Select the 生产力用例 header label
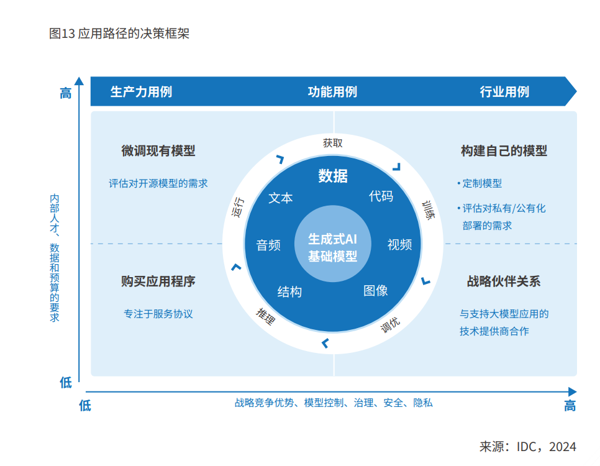This screenshot has height=466, width=600. 141,92
